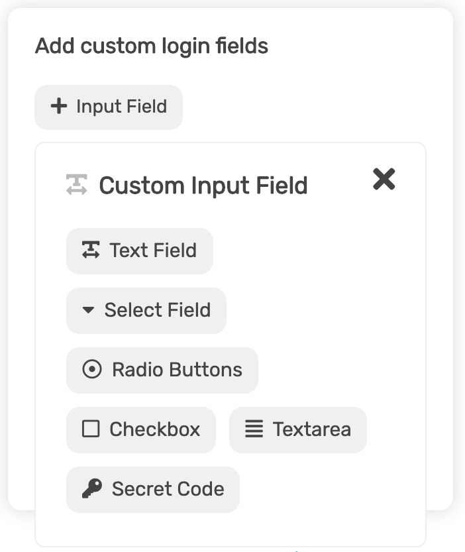Screen dimensions: 465x552
Task: Click blank space beneath Secret Code button
Action: [153, 529]
